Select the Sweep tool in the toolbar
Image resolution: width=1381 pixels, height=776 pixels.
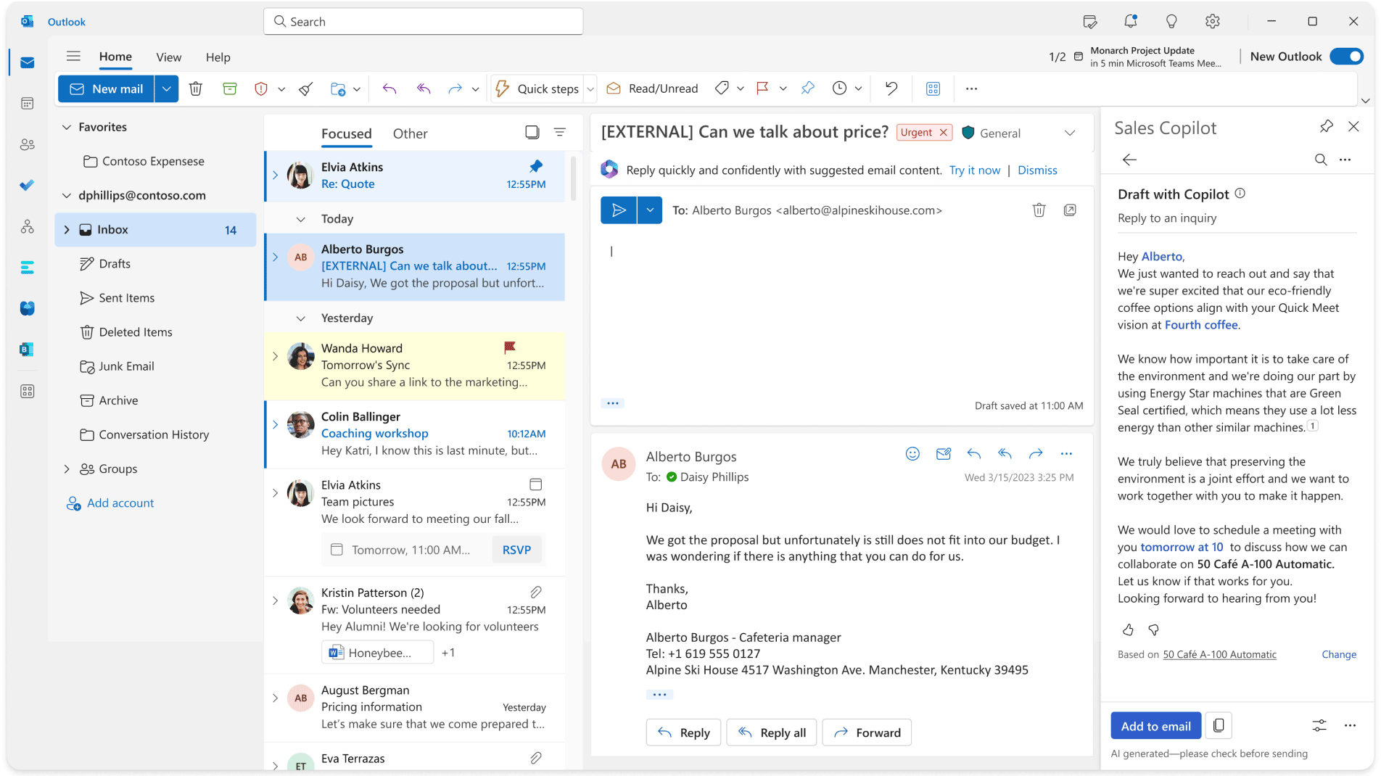click(x=305, y=88)
